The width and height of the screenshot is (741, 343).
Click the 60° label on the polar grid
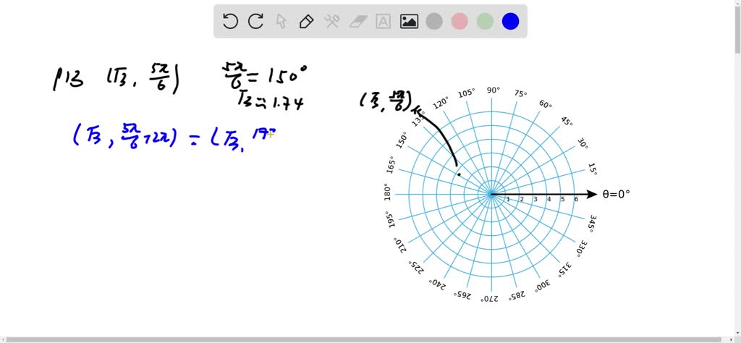pos(546,104)
